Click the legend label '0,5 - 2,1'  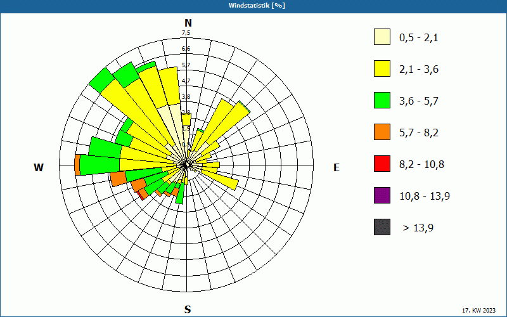click(419, 38)
